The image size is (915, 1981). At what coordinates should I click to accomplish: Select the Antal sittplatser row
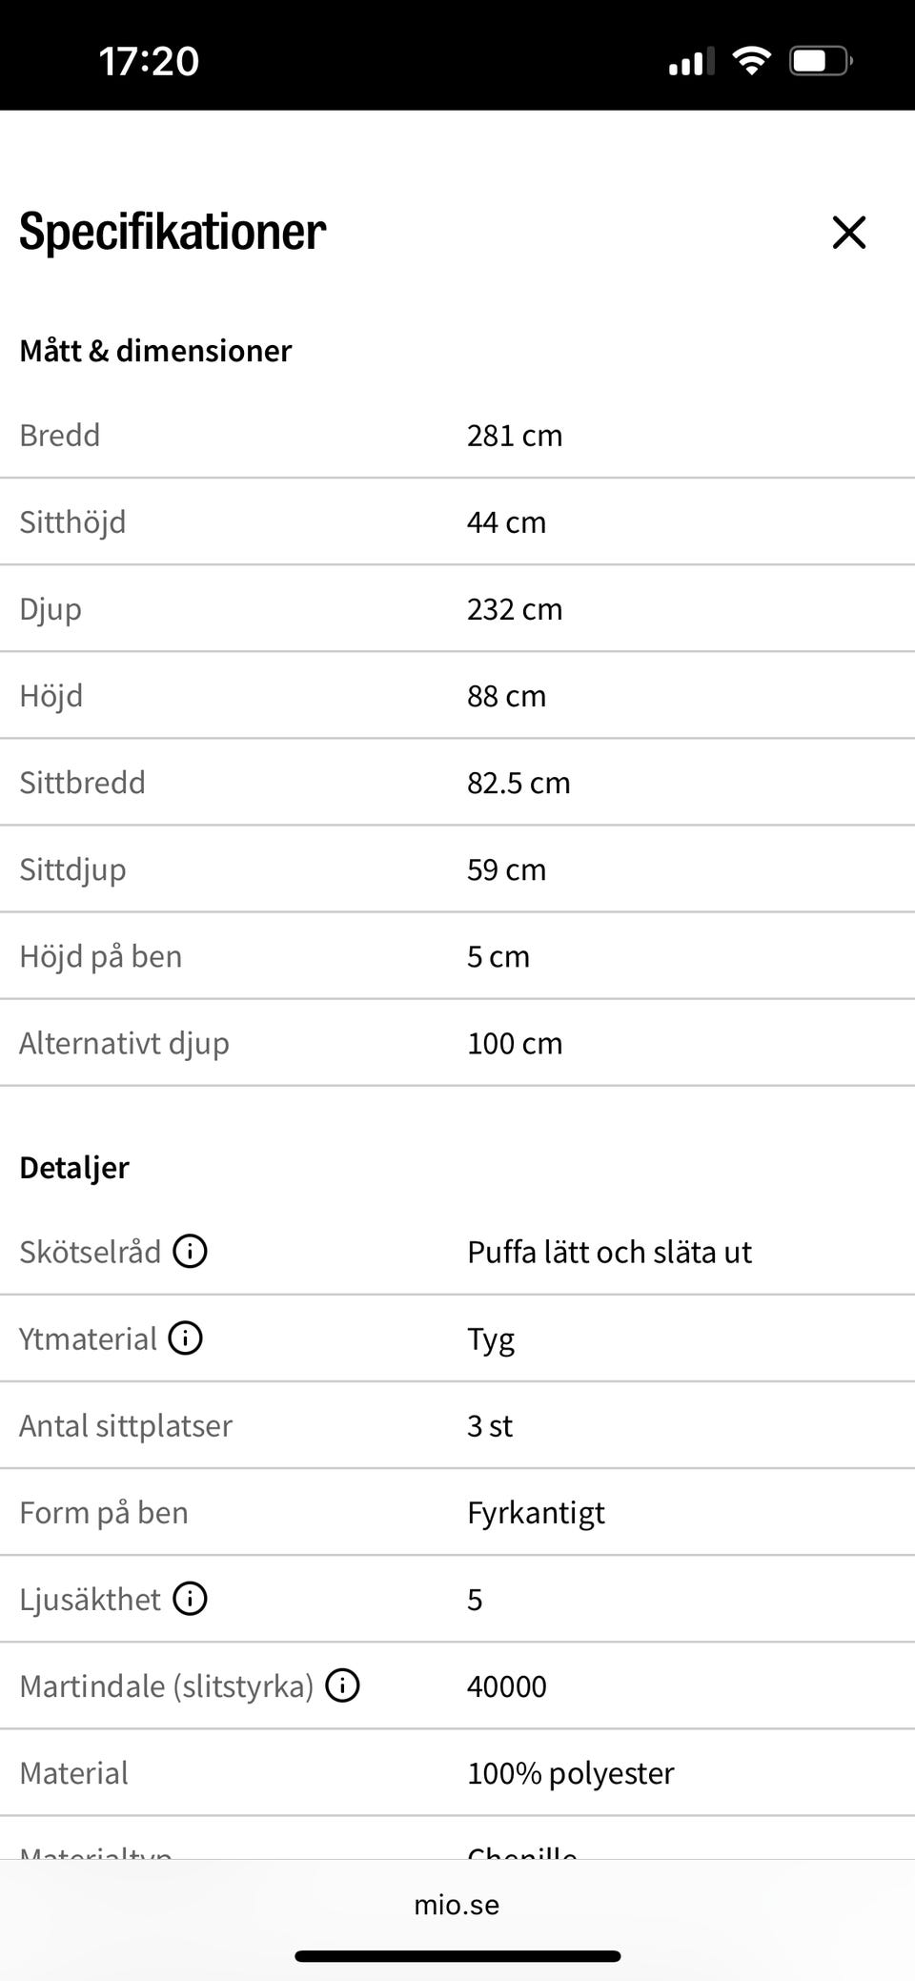[457, 1425]
